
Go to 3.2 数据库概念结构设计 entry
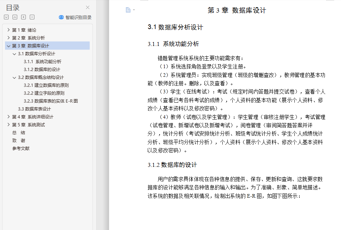point(41,78)
